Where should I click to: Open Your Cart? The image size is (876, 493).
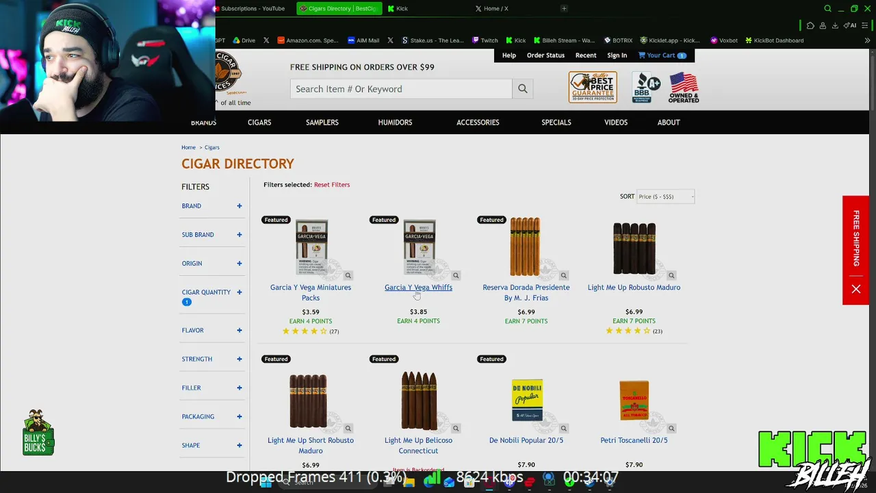[662, 55]
